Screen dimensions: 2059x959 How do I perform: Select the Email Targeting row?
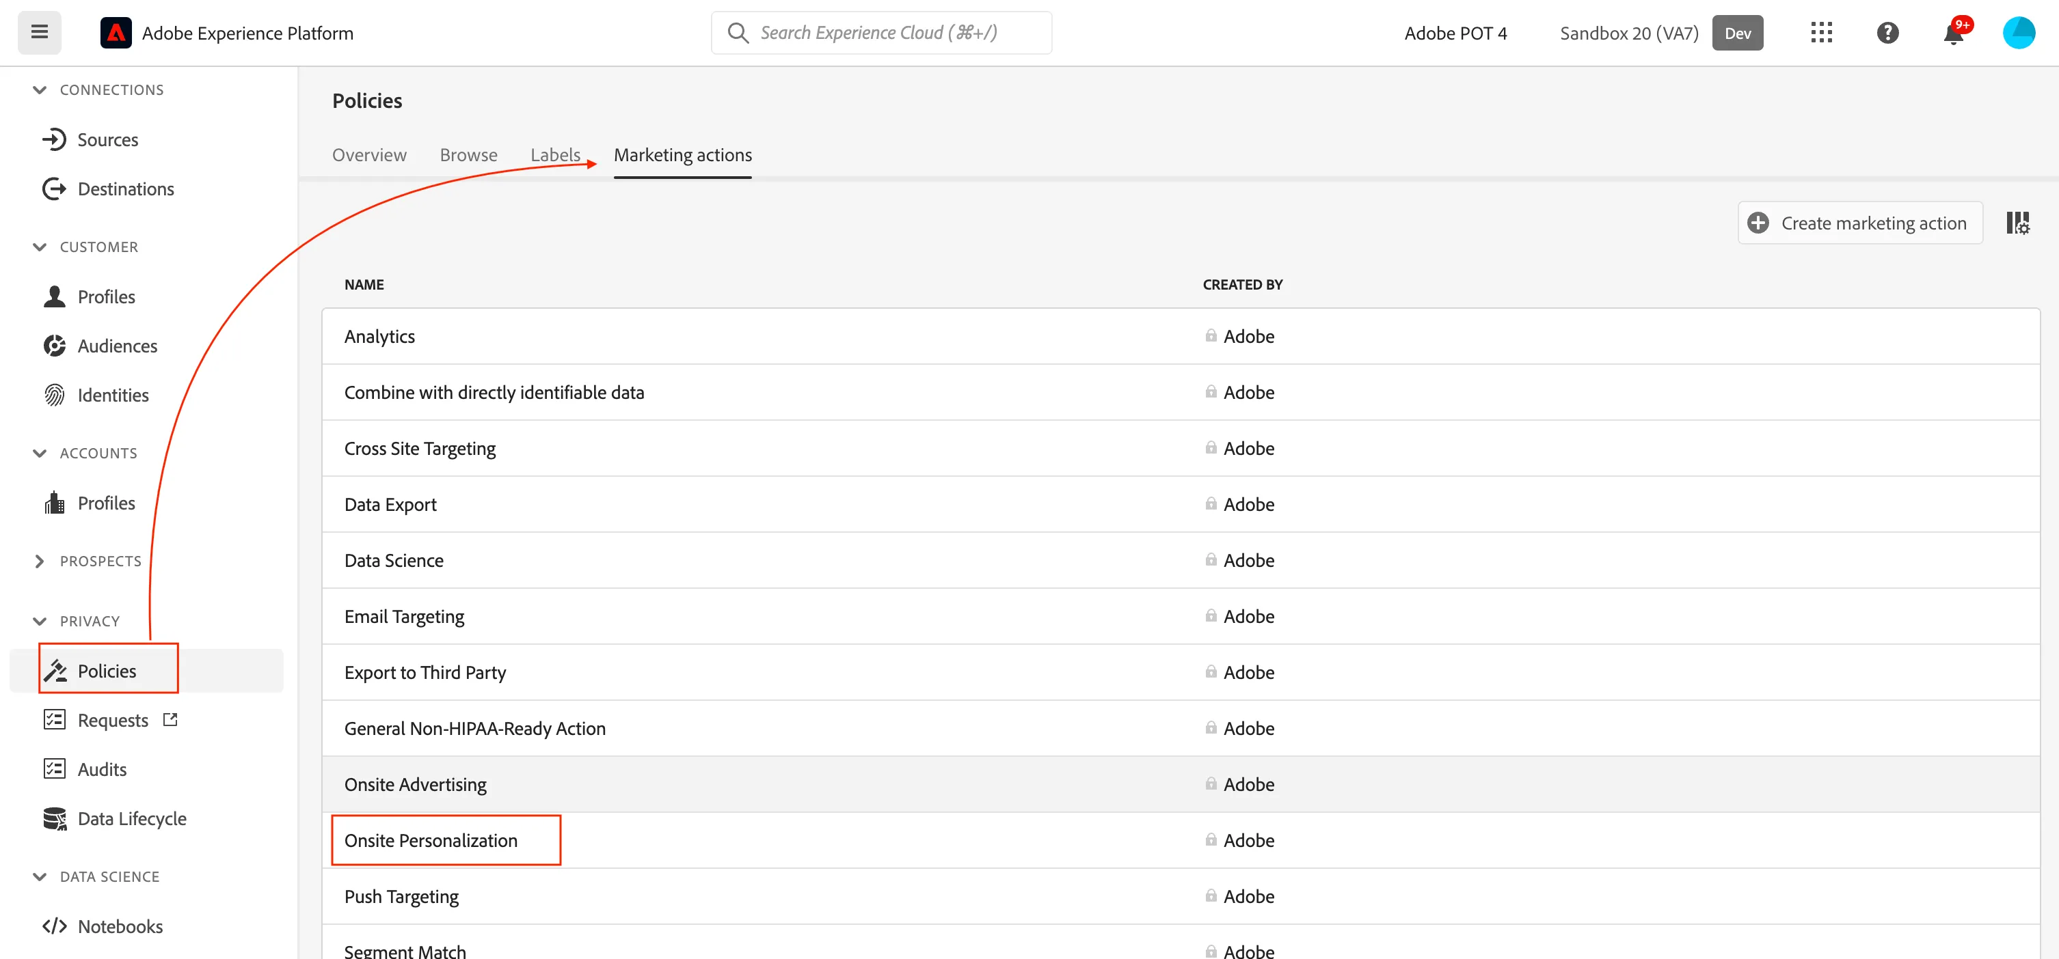1181,616
